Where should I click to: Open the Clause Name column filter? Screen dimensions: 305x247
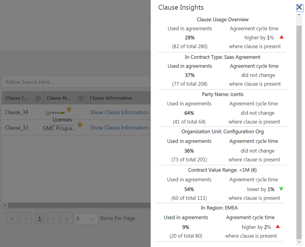(81, 98)
